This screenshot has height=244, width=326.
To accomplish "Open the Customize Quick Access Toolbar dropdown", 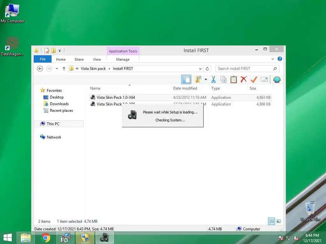I will tap(60, 51).
